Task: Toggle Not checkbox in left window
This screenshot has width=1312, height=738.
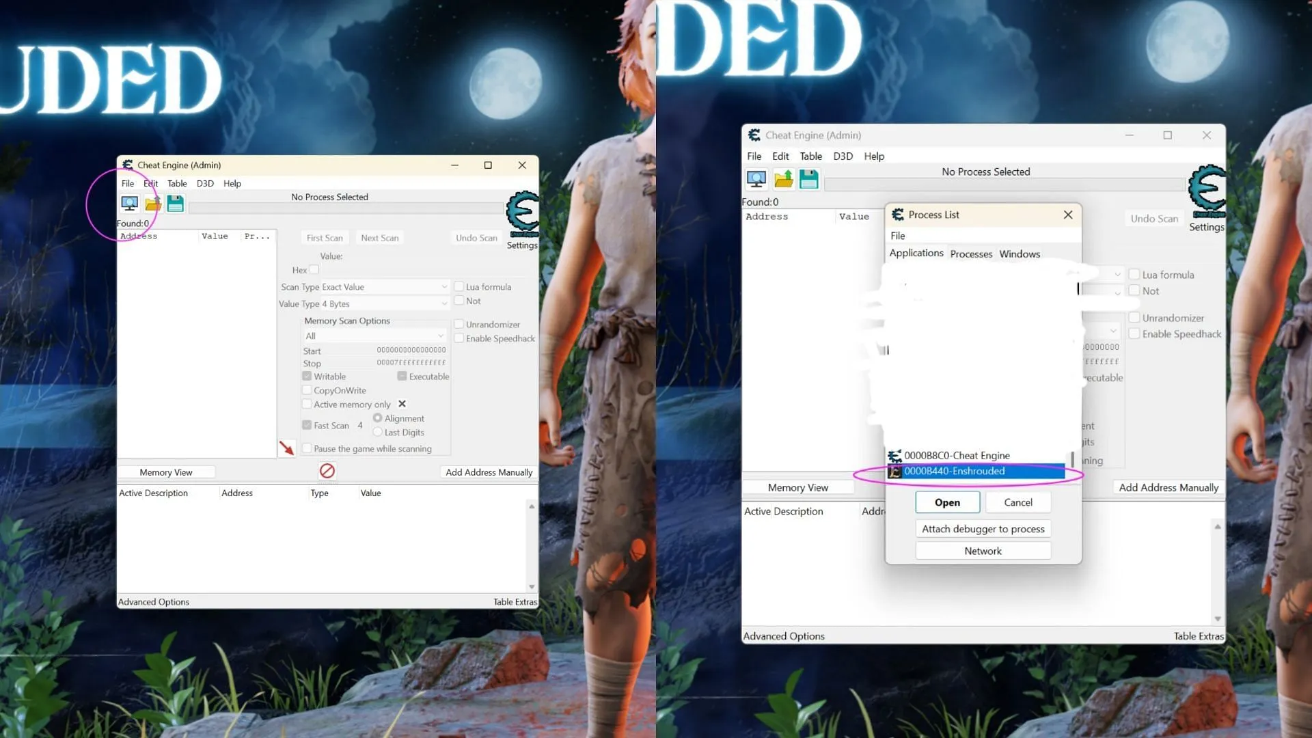Action: point(459,301)
